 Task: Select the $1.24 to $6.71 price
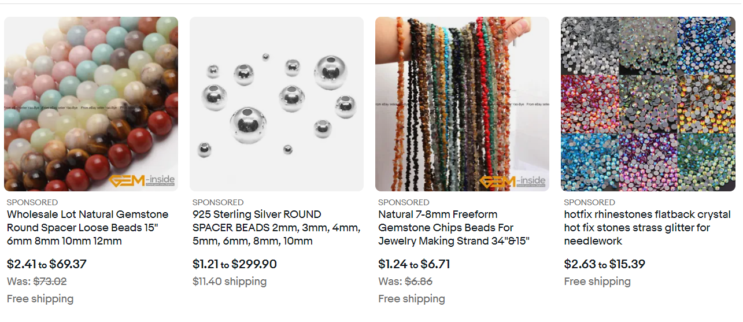point(414,264)
